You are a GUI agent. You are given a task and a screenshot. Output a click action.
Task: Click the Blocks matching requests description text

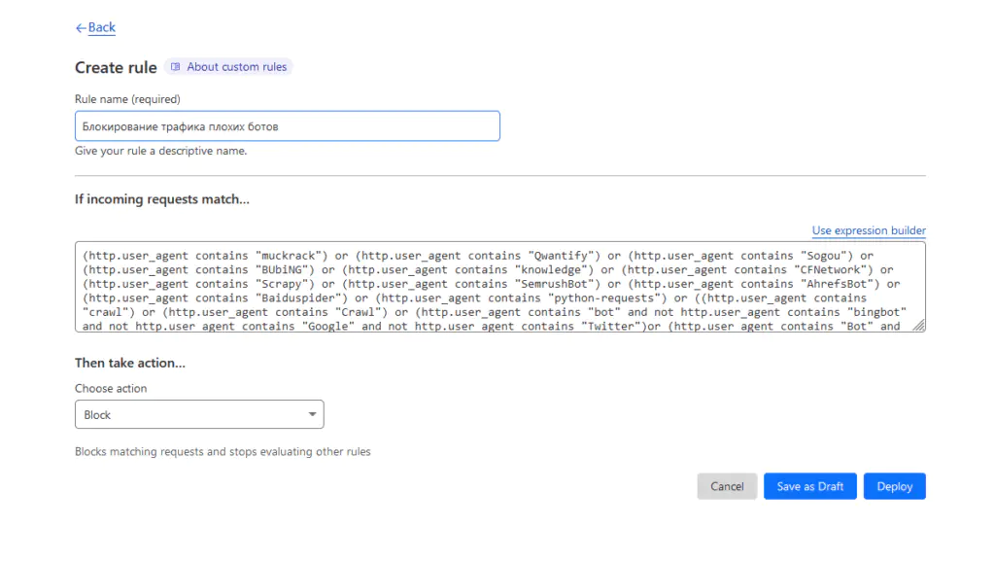(223, 452)
